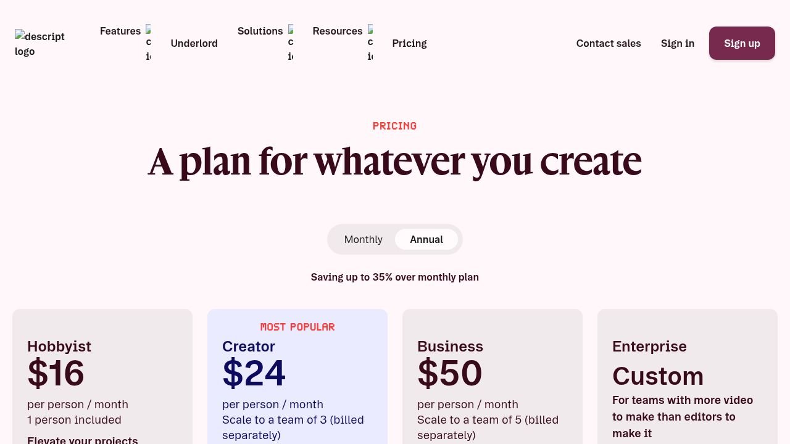This screenshot has height=444, width=790.
Task: Go to the Pricing nav item
Action: coord(409,43)
